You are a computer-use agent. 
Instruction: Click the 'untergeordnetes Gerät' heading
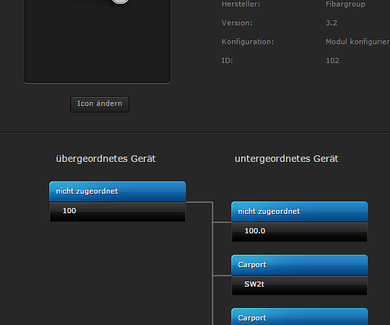point(287,159)
